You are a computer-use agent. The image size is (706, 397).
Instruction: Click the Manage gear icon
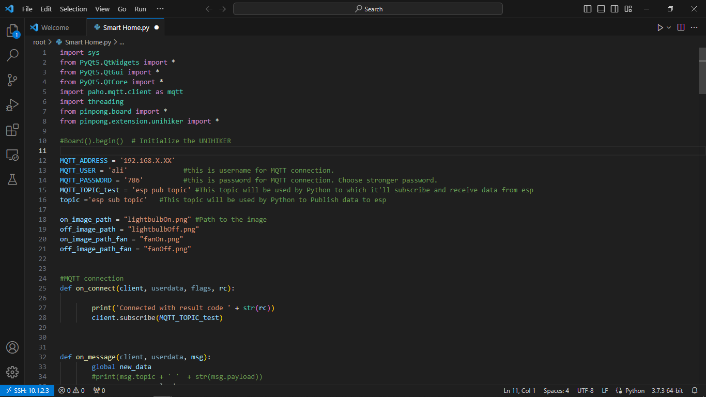[12, 372]
